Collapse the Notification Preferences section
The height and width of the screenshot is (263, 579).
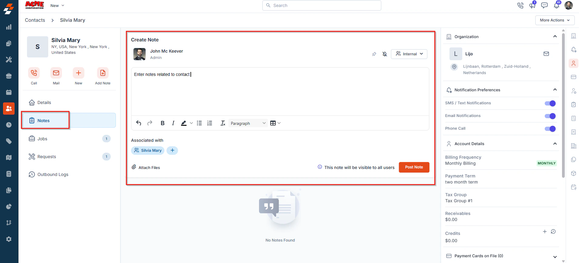[x=555, y=89]
